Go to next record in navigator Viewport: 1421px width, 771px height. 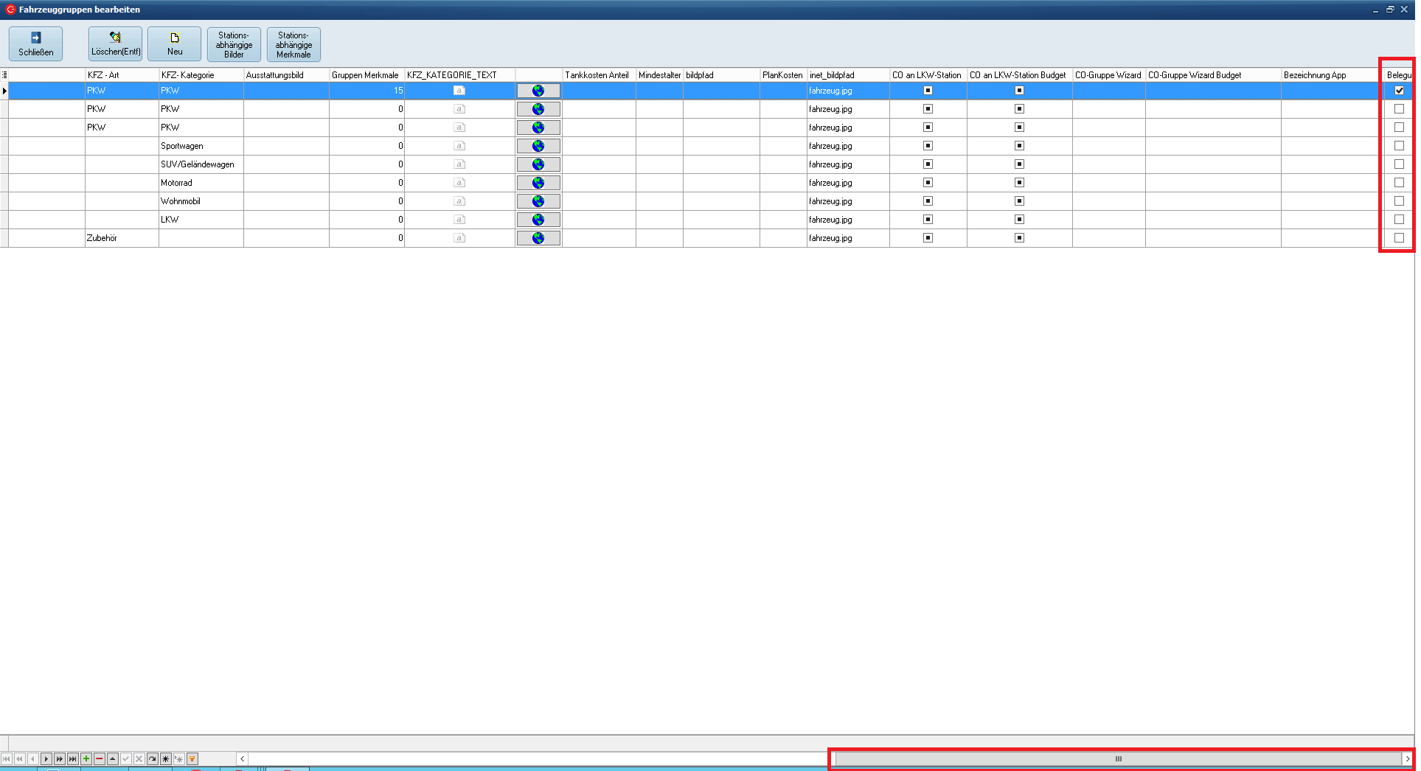[46, 758]
